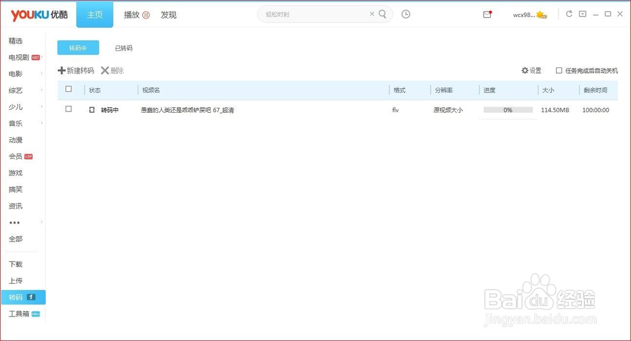Viewport: 631px width, 341px height.
Task: Click the username wcx98...
Action: click(x=524, y=15)
